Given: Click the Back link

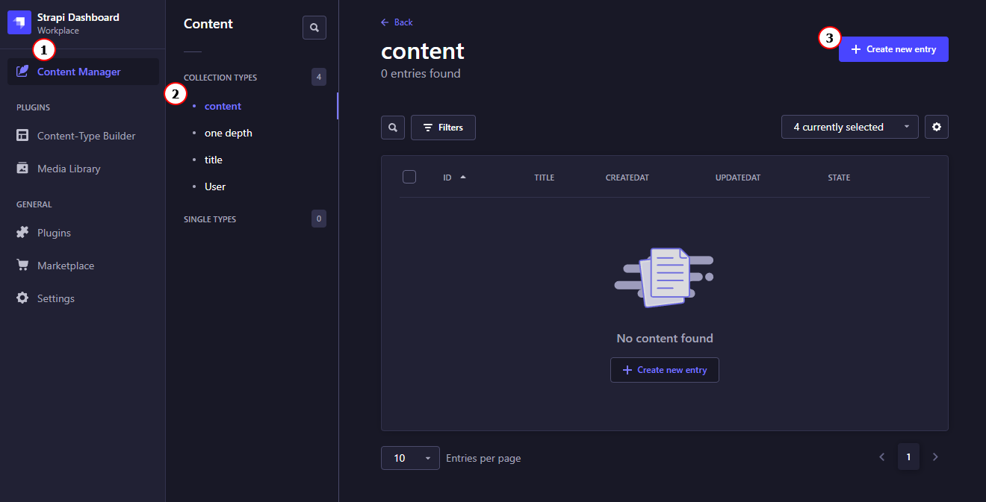Looking at the screenshot, I should click(397, 22).
